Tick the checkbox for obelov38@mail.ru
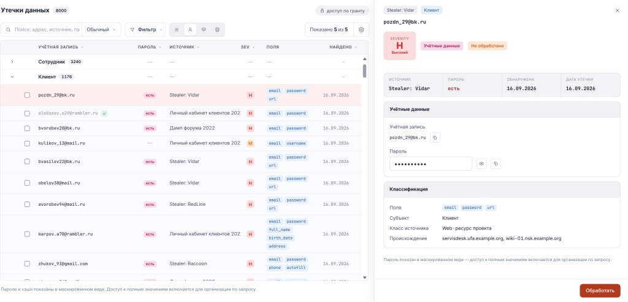628x302 pixels. [27, 183]
